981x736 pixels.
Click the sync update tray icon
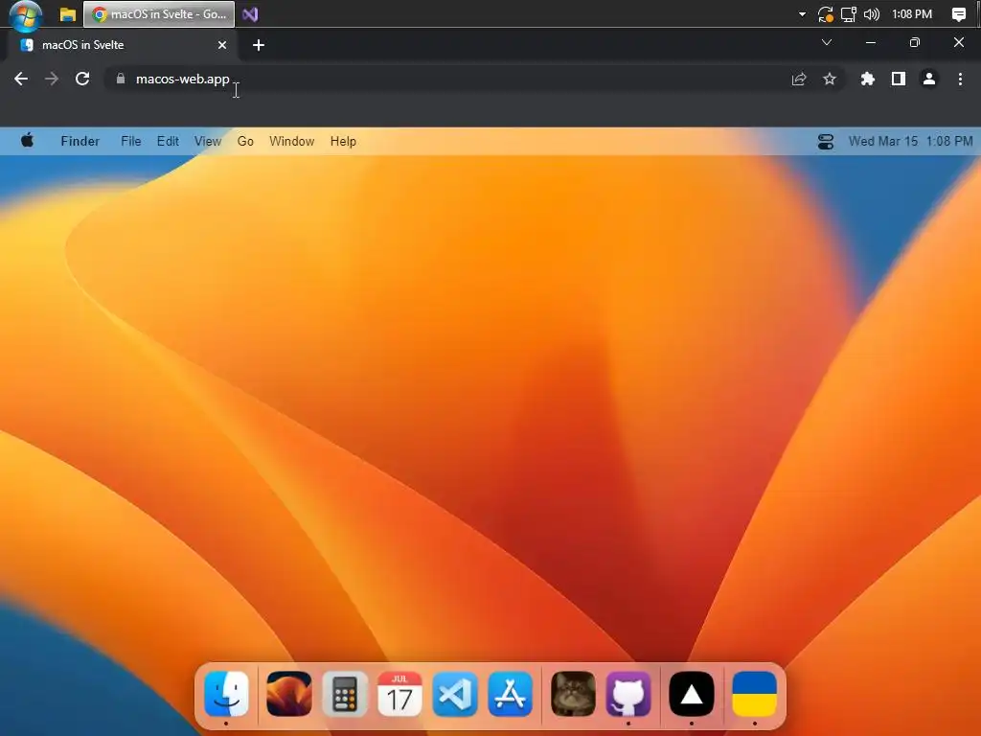825,14
